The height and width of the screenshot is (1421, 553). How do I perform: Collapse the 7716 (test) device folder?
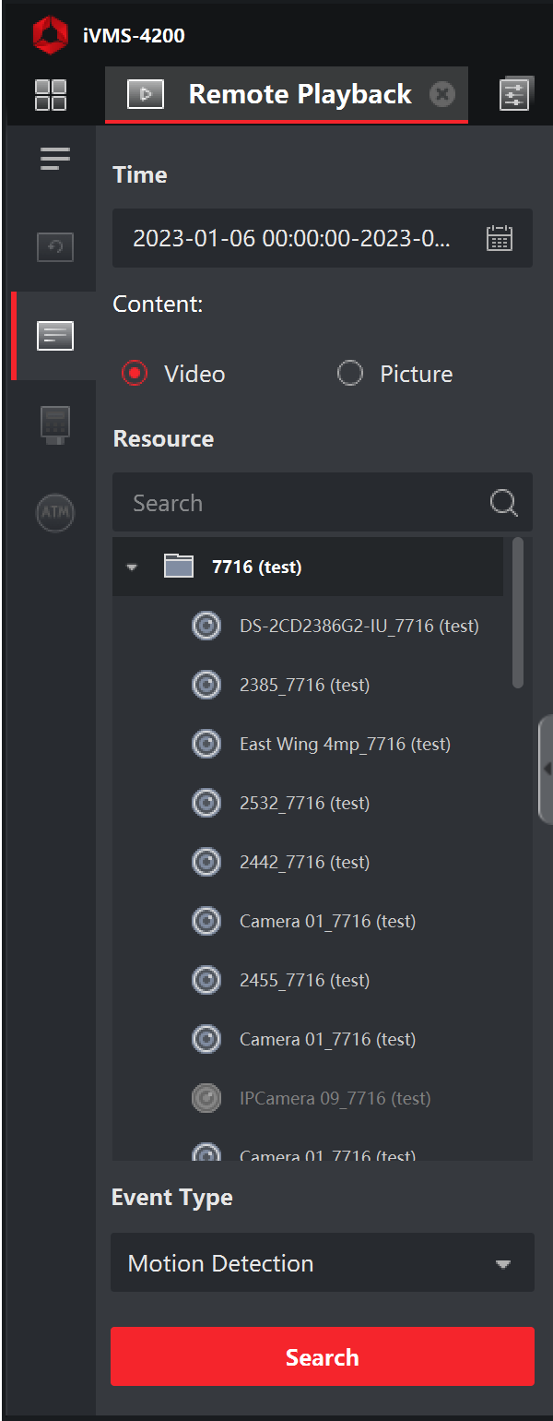click(131, 567)
